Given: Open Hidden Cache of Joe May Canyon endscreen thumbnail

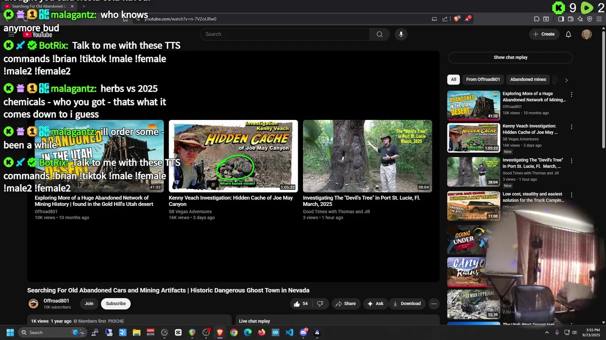Looking at the screenshot, I should click(233, 156).
